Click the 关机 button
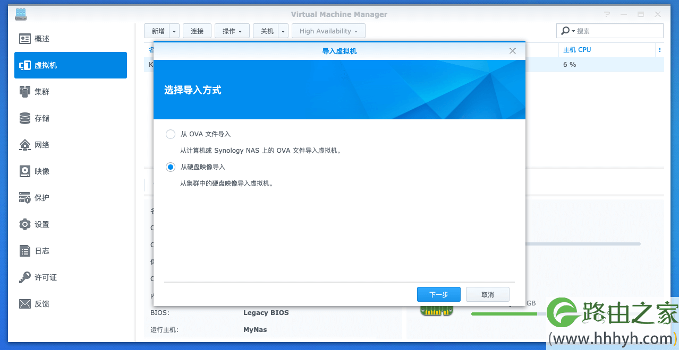The height and width of the screenshot is (350, 679). pyautogui.click(x=266, y=31)
